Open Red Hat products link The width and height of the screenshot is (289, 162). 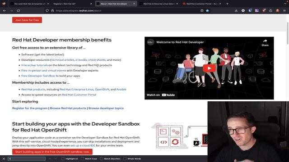[x=33, y=90]
